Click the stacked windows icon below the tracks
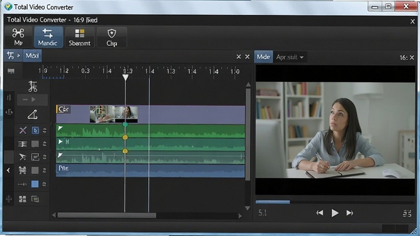The height and width of the screenshot is (236, 420). (35, 199)
